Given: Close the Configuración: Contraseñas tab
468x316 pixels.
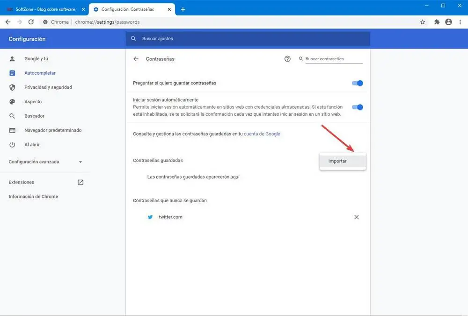Looking at the screenshot, I should [x=169, y=9].
